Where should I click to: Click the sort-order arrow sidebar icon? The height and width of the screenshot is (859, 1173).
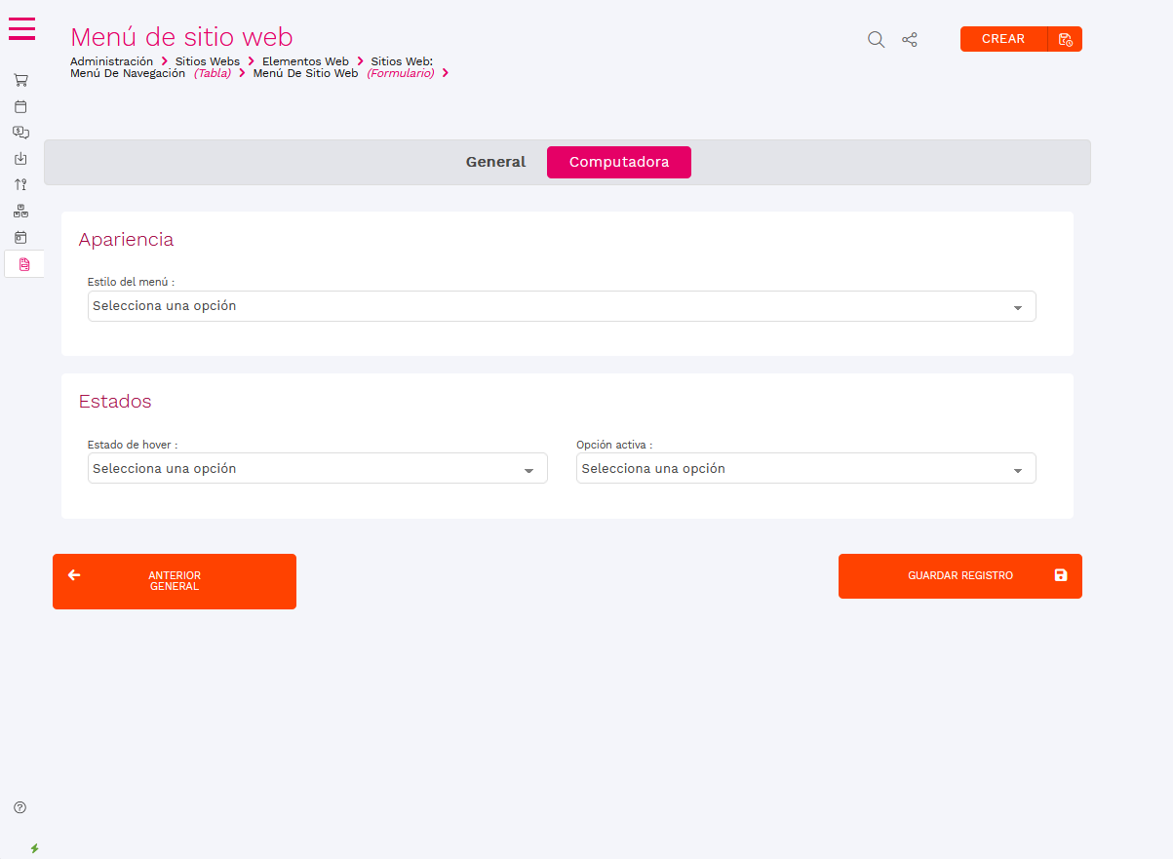click(20, 184)
